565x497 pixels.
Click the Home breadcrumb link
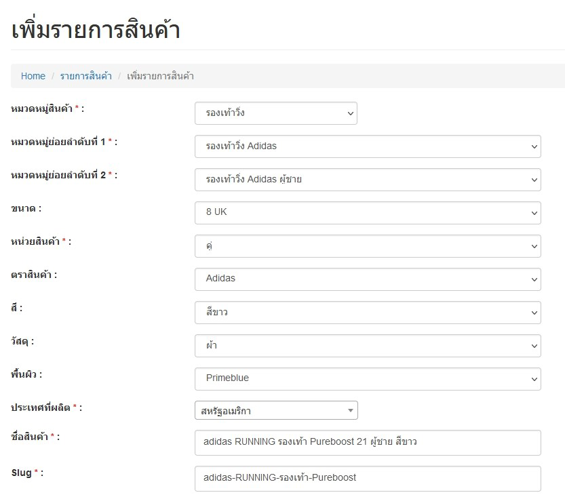click(x=33, y=76)
